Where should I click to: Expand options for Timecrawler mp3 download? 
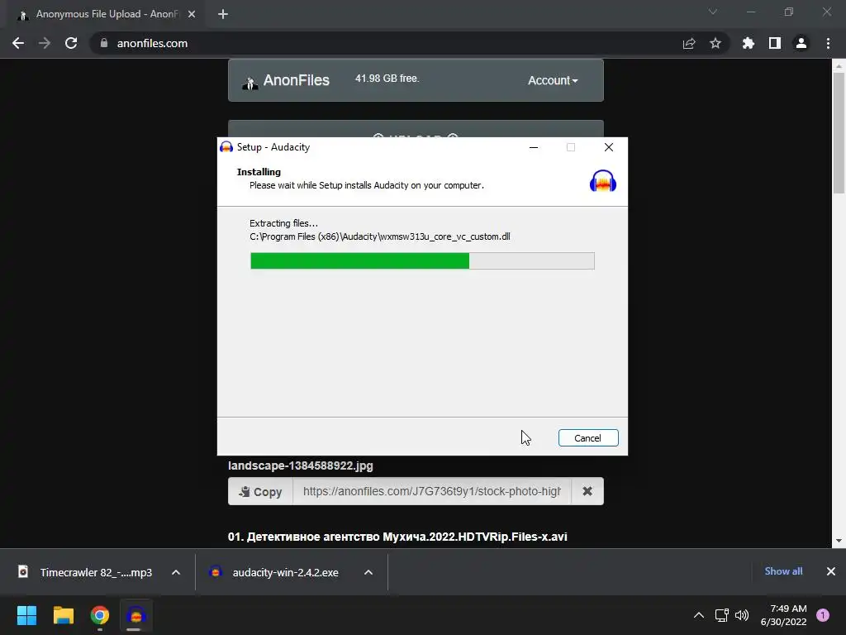176,572
